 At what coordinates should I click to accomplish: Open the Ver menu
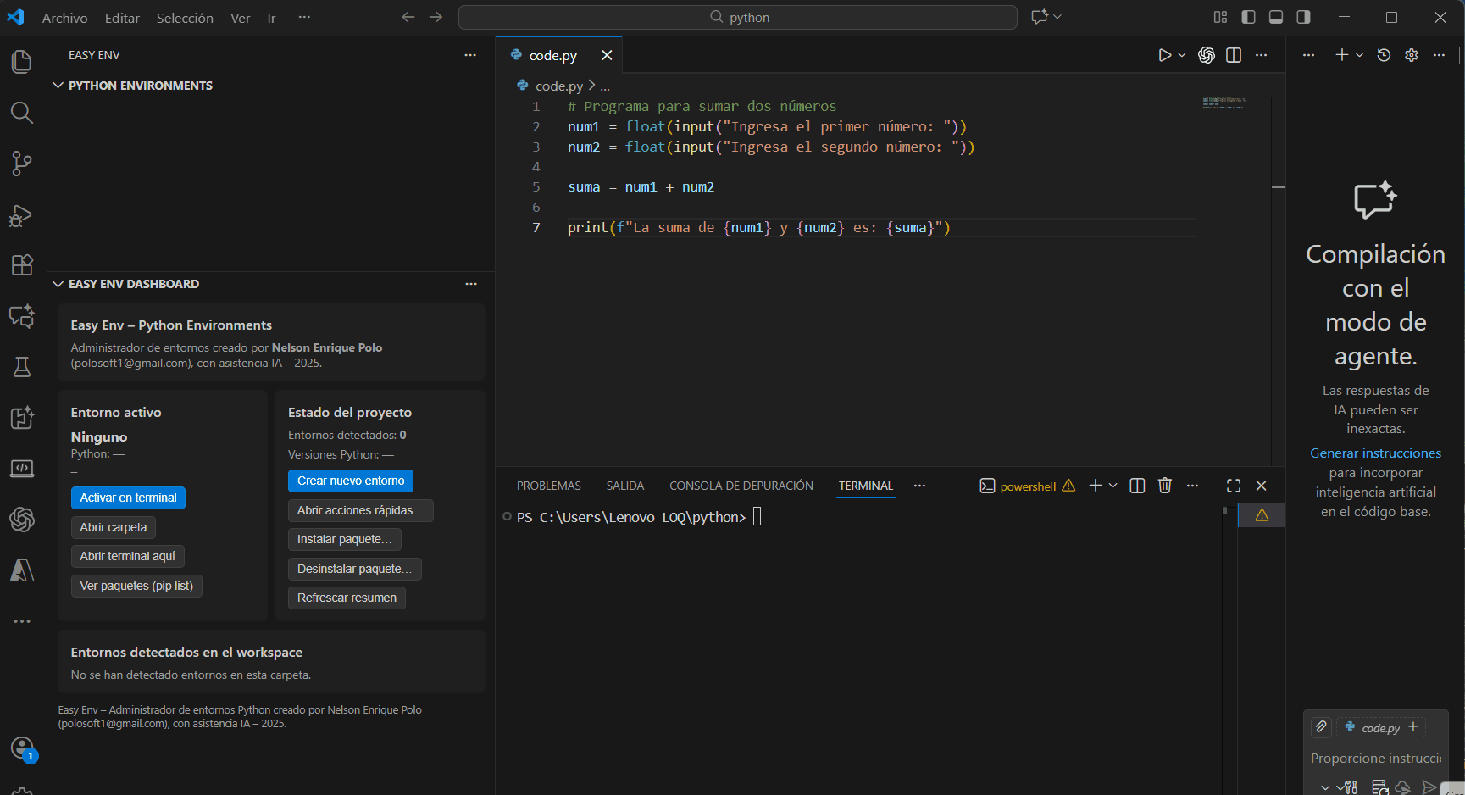pyautogui.click(x=241, y=18)
